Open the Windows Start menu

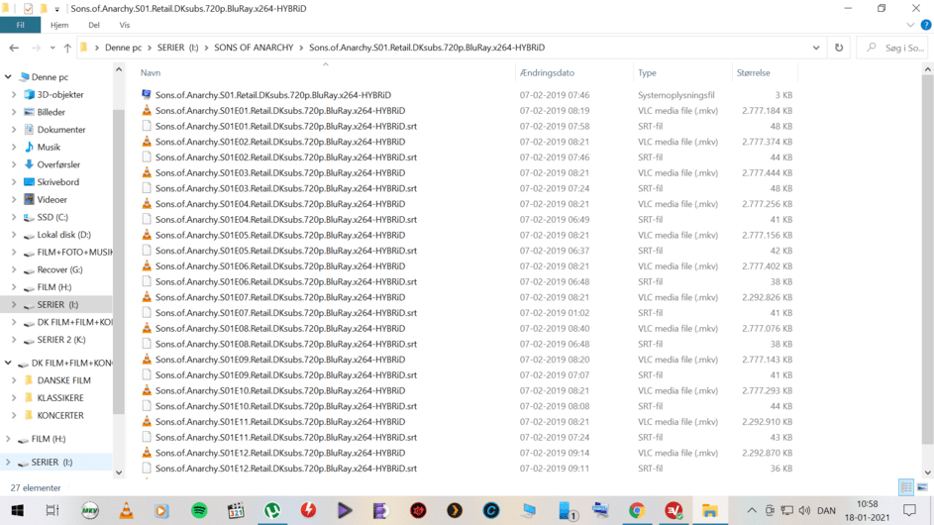17,511
